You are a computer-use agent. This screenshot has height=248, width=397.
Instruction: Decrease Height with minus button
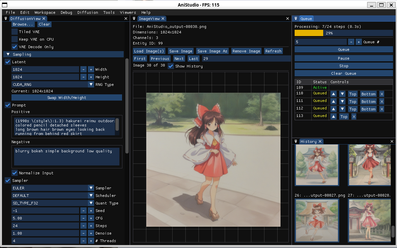pyautogui.click(x=84, y=77)
